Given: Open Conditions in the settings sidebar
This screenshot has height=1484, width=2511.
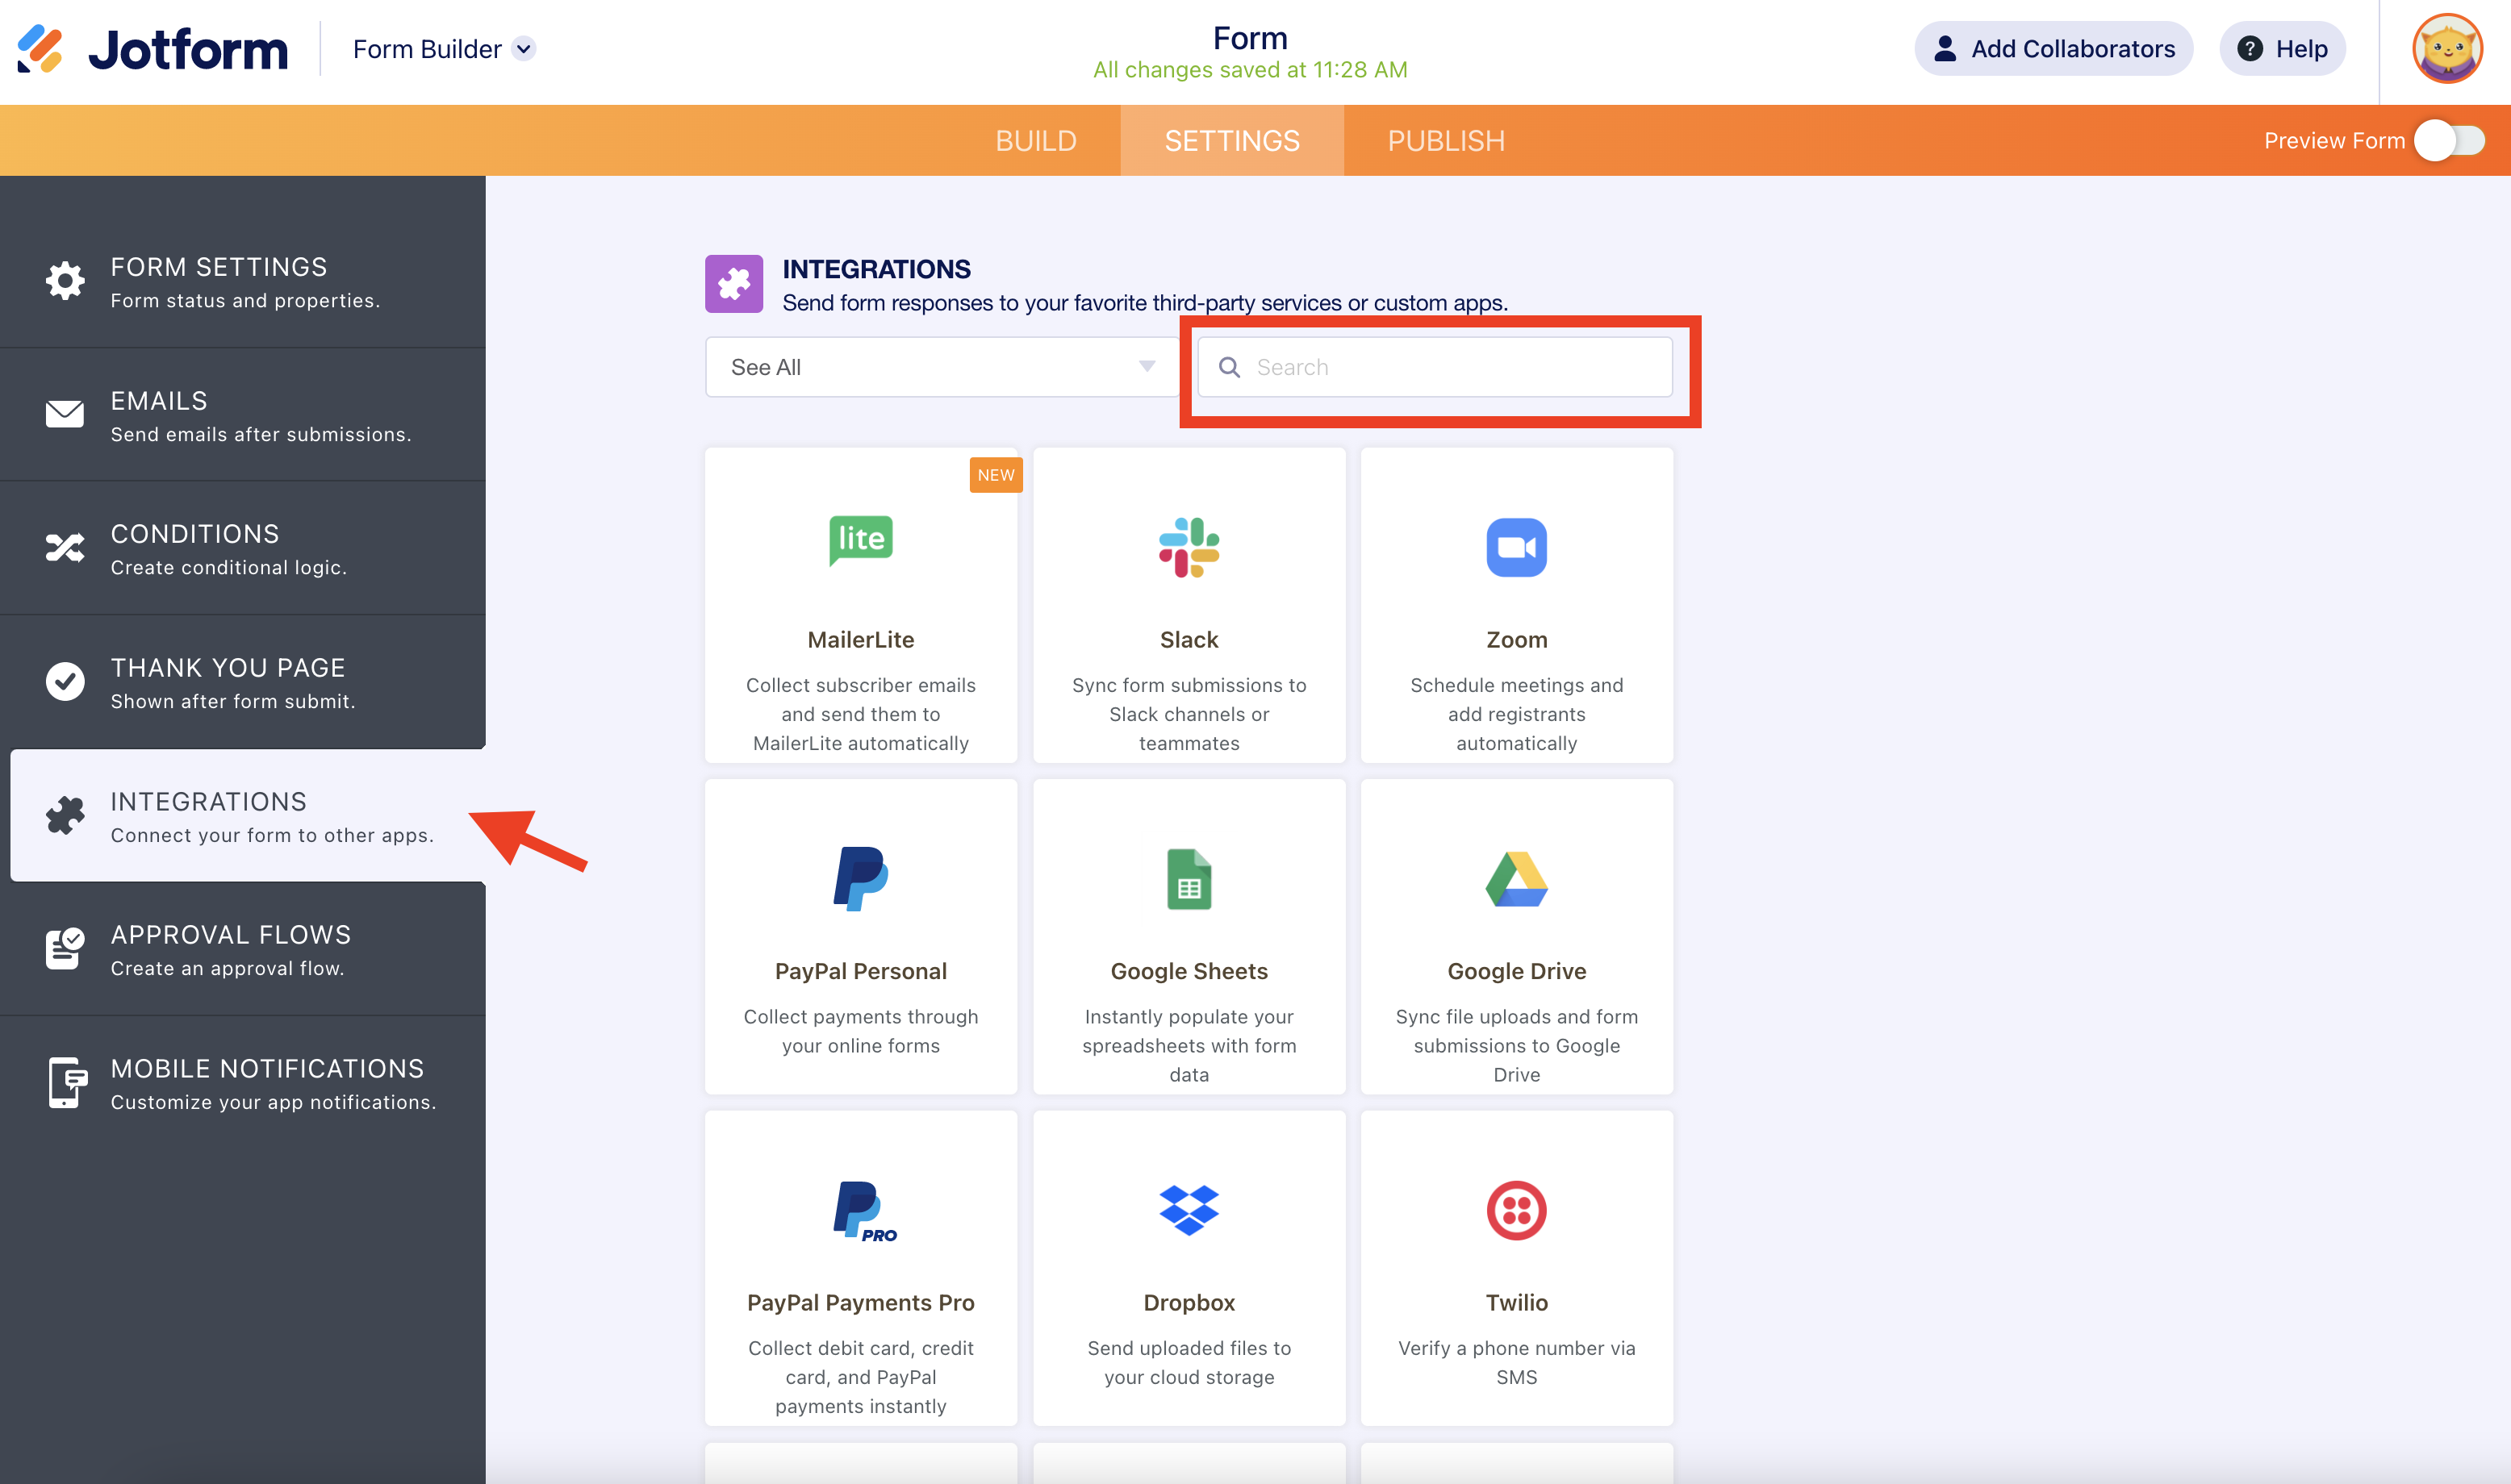Looking at the screenshot, I should coord(243,548).
